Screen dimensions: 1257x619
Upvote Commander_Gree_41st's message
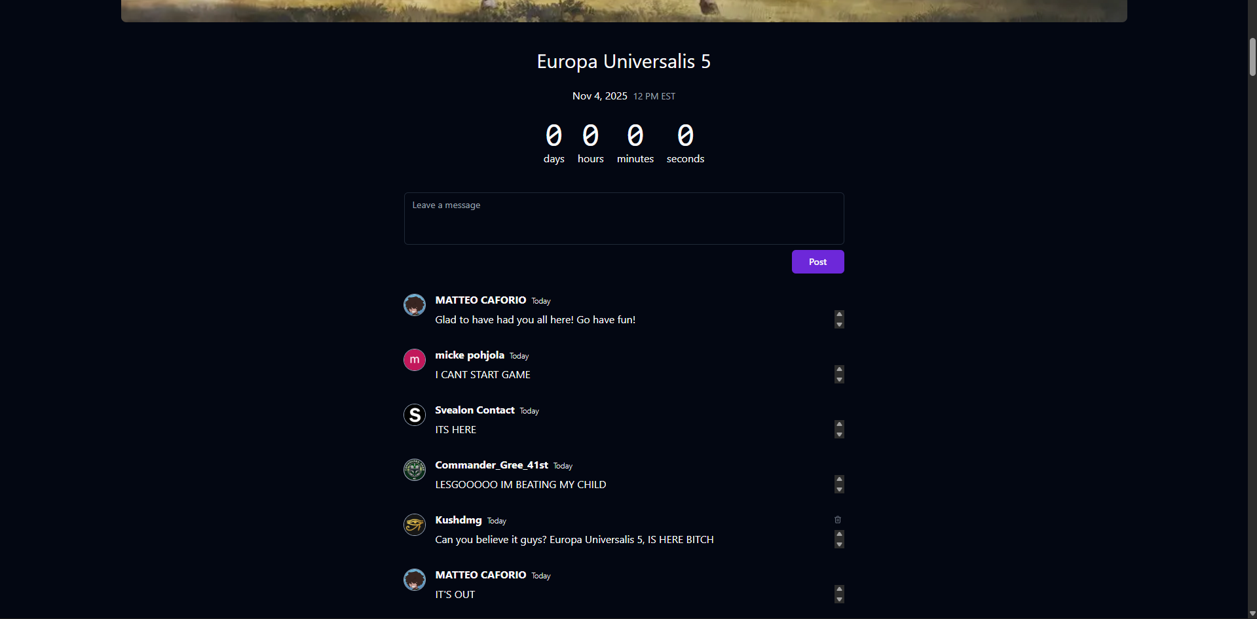pos(838,479)
